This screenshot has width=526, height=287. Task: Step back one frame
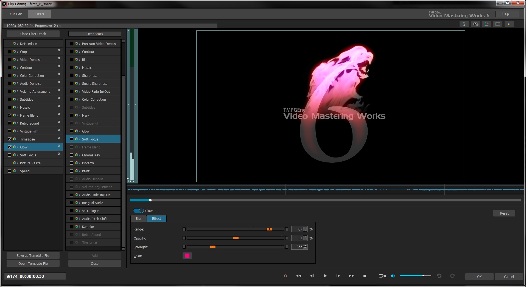coord(312,276)
